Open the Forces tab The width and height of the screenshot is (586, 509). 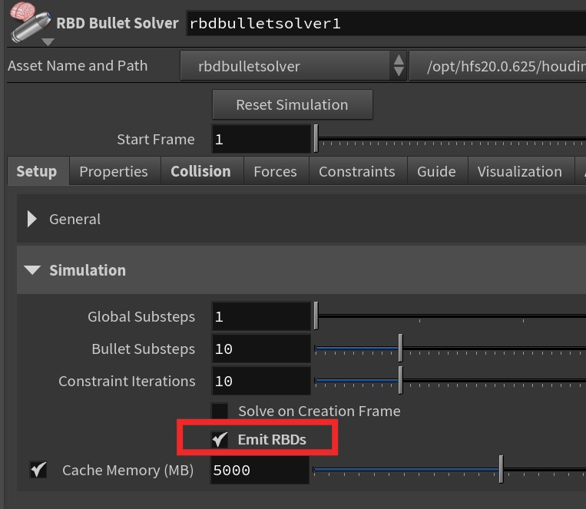click(275, 171)
